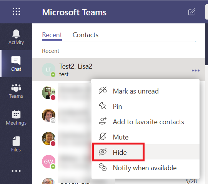Choose Notify when available
Viewport: 208px width, 184px height.
pyautogui.click(x=145, y=168)
